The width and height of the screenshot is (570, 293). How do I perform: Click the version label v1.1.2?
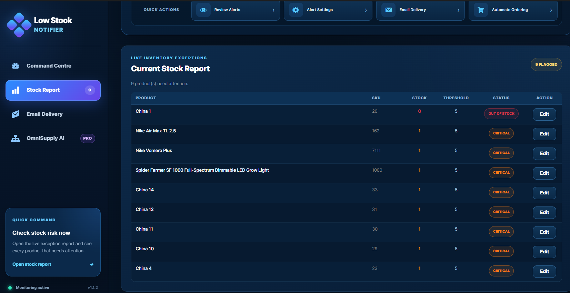tap(93, 288)
